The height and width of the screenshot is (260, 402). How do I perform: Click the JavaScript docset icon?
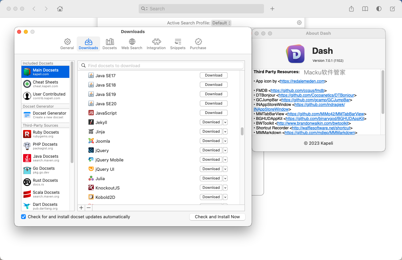[x=91, y=113]
